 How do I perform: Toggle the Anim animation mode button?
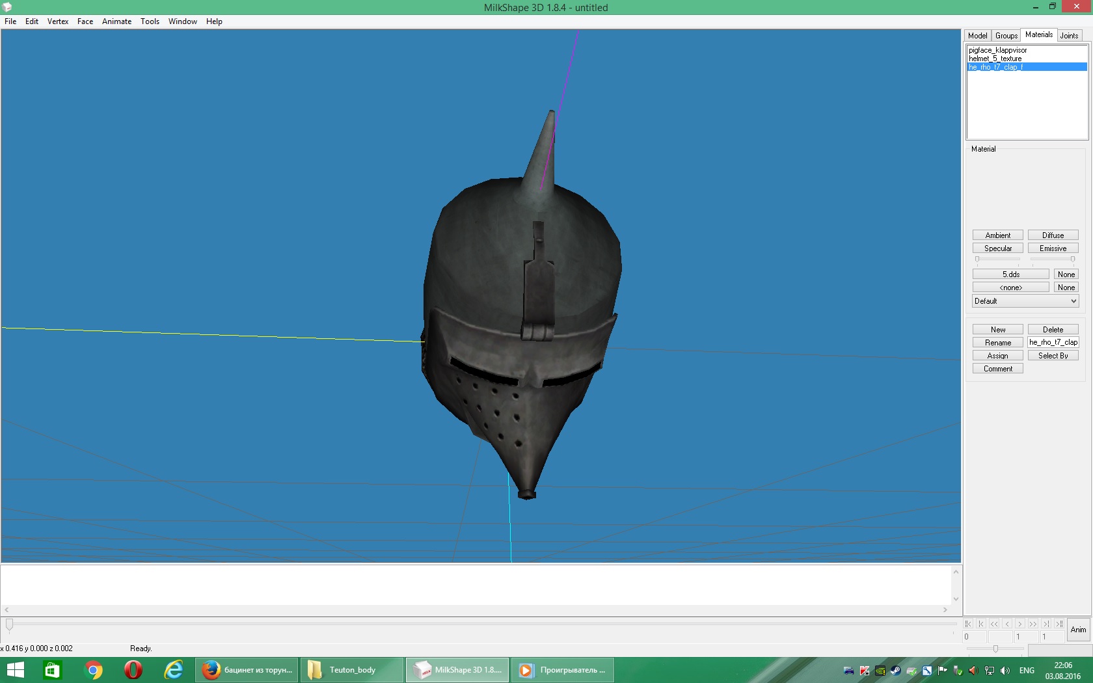point(1079,630)
